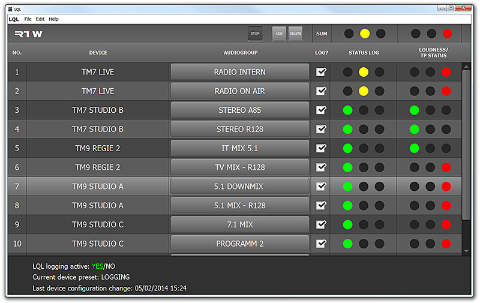Uncheck the log checkbox for RADIO INTERN

click(321, 72)
